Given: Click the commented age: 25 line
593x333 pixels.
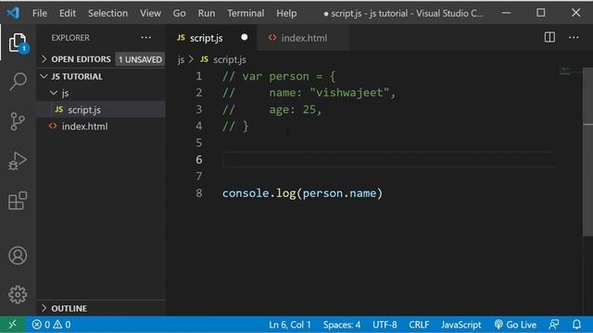Looking at the screenshot, I should point(271,109).
